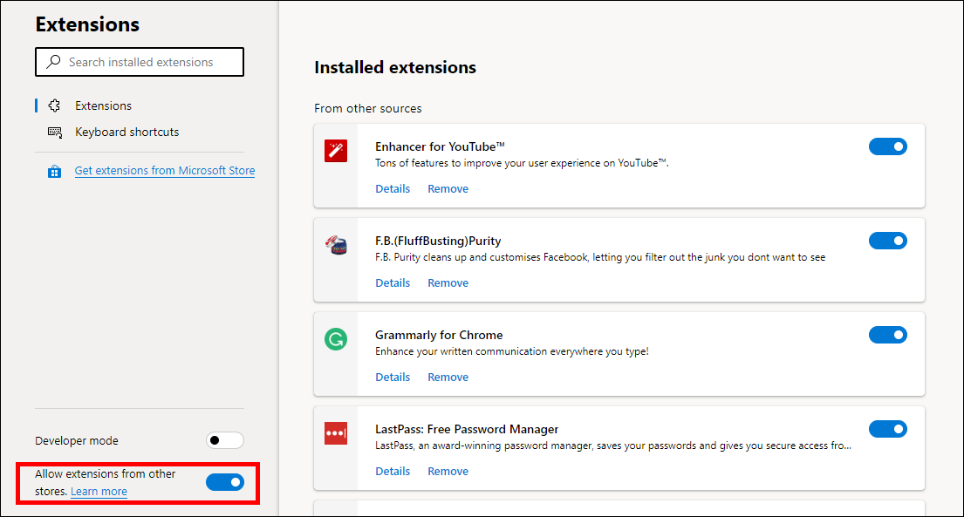Click 'F.B. Purity cleans up' description text
Viewport: 964px width, 517px height.
pyautogui.click(x=600, y=257)
